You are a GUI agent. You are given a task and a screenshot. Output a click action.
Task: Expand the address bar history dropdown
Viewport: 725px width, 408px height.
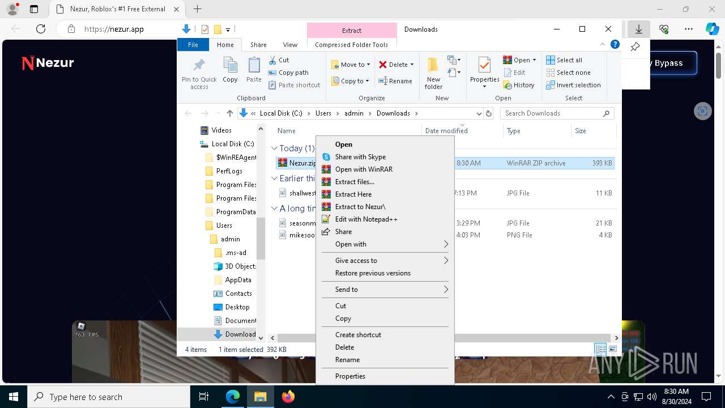(x=479, y=113)
